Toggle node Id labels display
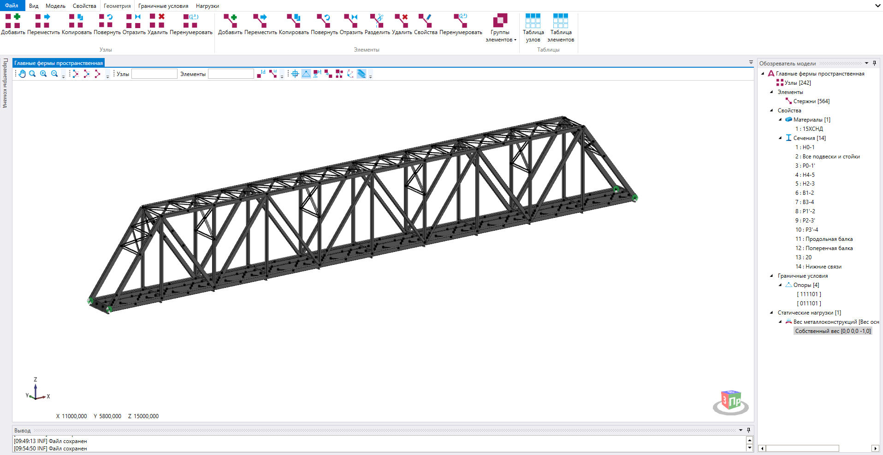The width and height of the screenshot is (883, 455). pos(261,74)
